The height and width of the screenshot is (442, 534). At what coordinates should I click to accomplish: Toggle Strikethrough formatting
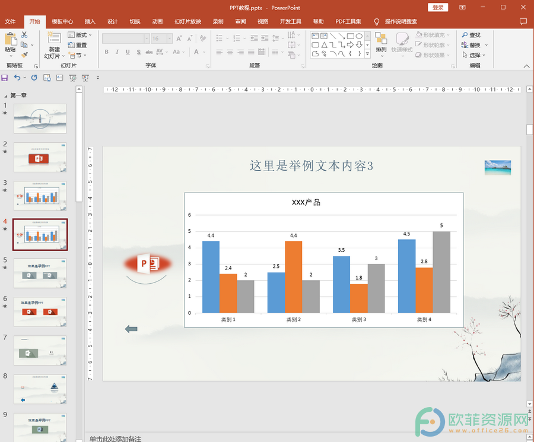[149, 52]
